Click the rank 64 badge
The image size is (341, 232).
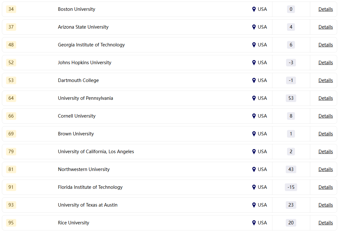[x=11, y=98]
